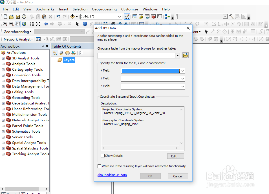Expand Conversion Tools toolbox

click(x=3, y=75)
